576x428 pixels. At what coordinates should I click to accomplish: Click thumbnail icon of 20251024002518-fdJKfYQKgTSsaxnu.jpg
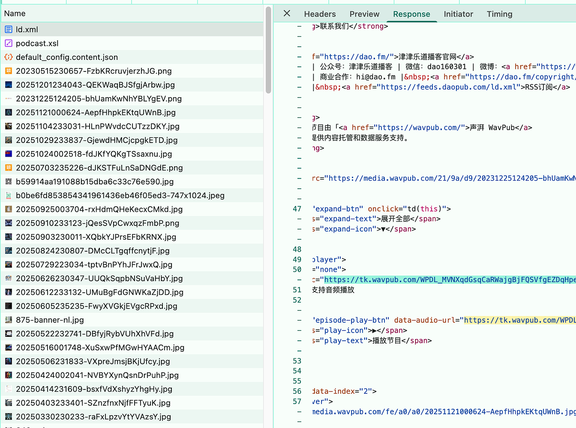9,154
